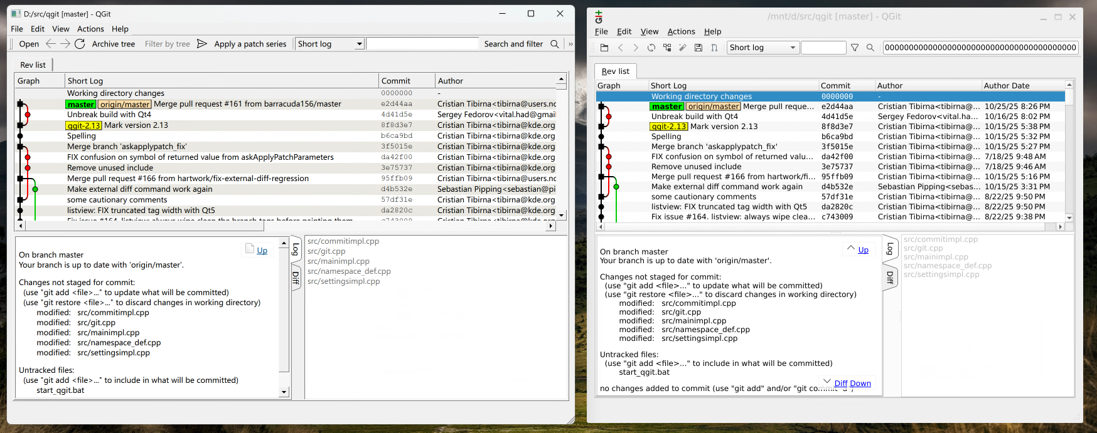The height and width of the screenshot is (433, 1097).
Task: Click the Diff link in right window's log pane
Action: coord(841,383)
